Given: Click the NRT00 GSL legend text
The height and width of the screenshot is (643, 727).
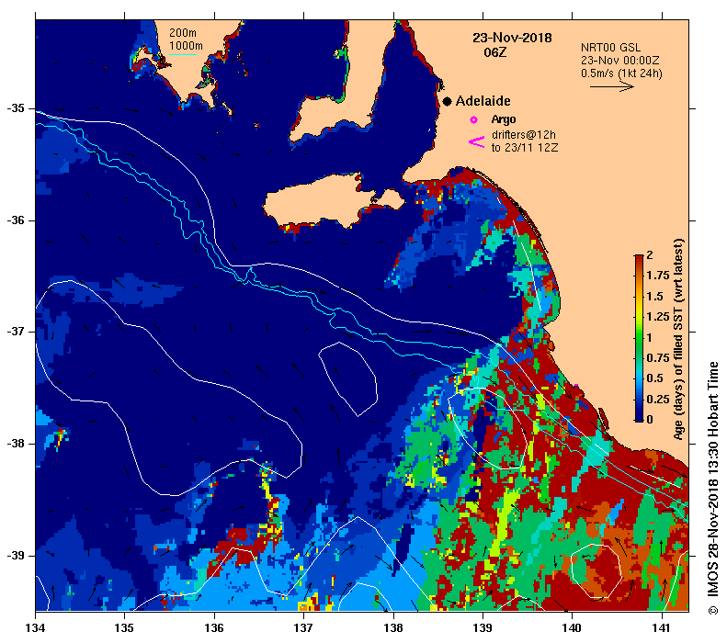Looking at the screenshot, I should (610, 48).
